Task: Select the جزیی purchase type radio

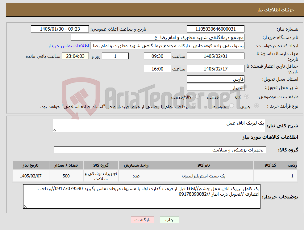Action: (x=256, y=106)
